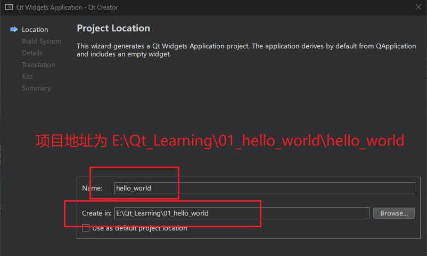The width and height of the screenshot is (427, 256).
Task: Click the blue arrow beside Location
Action: [14, 30]
